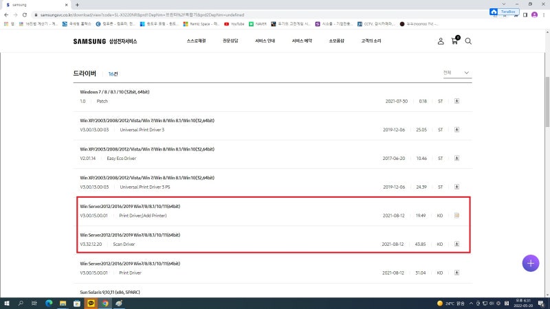Select 'Print Driver,(Add Printer)' text
The image size is (550, 309).
click(x=143, y=216)
